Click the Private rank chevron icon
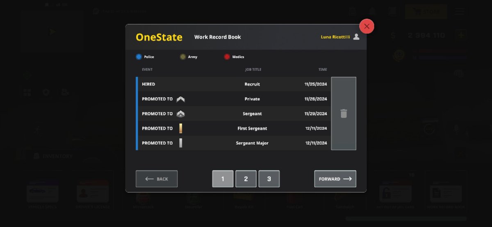The height and width of the screenshot is (227, 492). coord(180,99)
